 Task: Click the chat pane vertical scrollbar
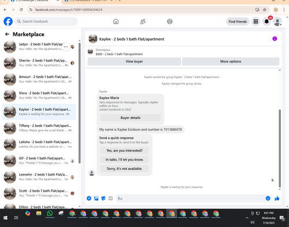click(x=280, y=148)
